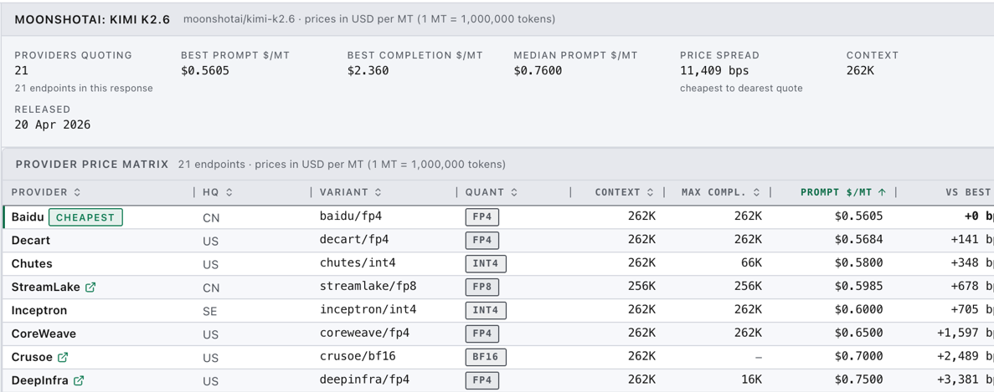994x392 pixels.
Task: Select the Chutes provider row
Action: click(x=497, y=263)
